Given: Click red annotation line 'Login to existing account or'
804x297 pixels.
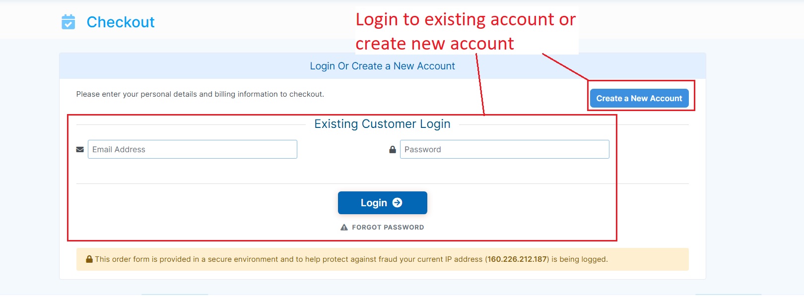Looking at the screenshot, I should click(466, 20).
